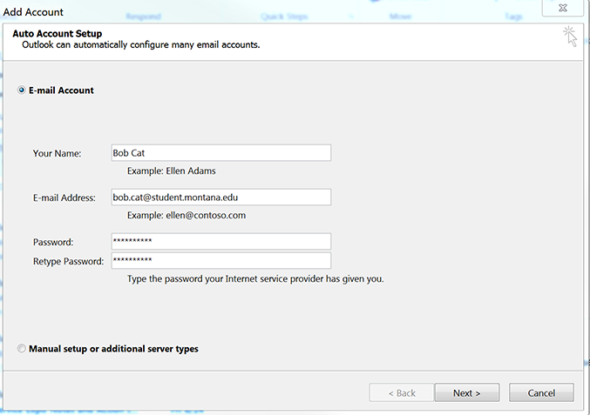590x415 pixels.
Task: Close the Add Account dialog
Action: (x=562, y=8)
